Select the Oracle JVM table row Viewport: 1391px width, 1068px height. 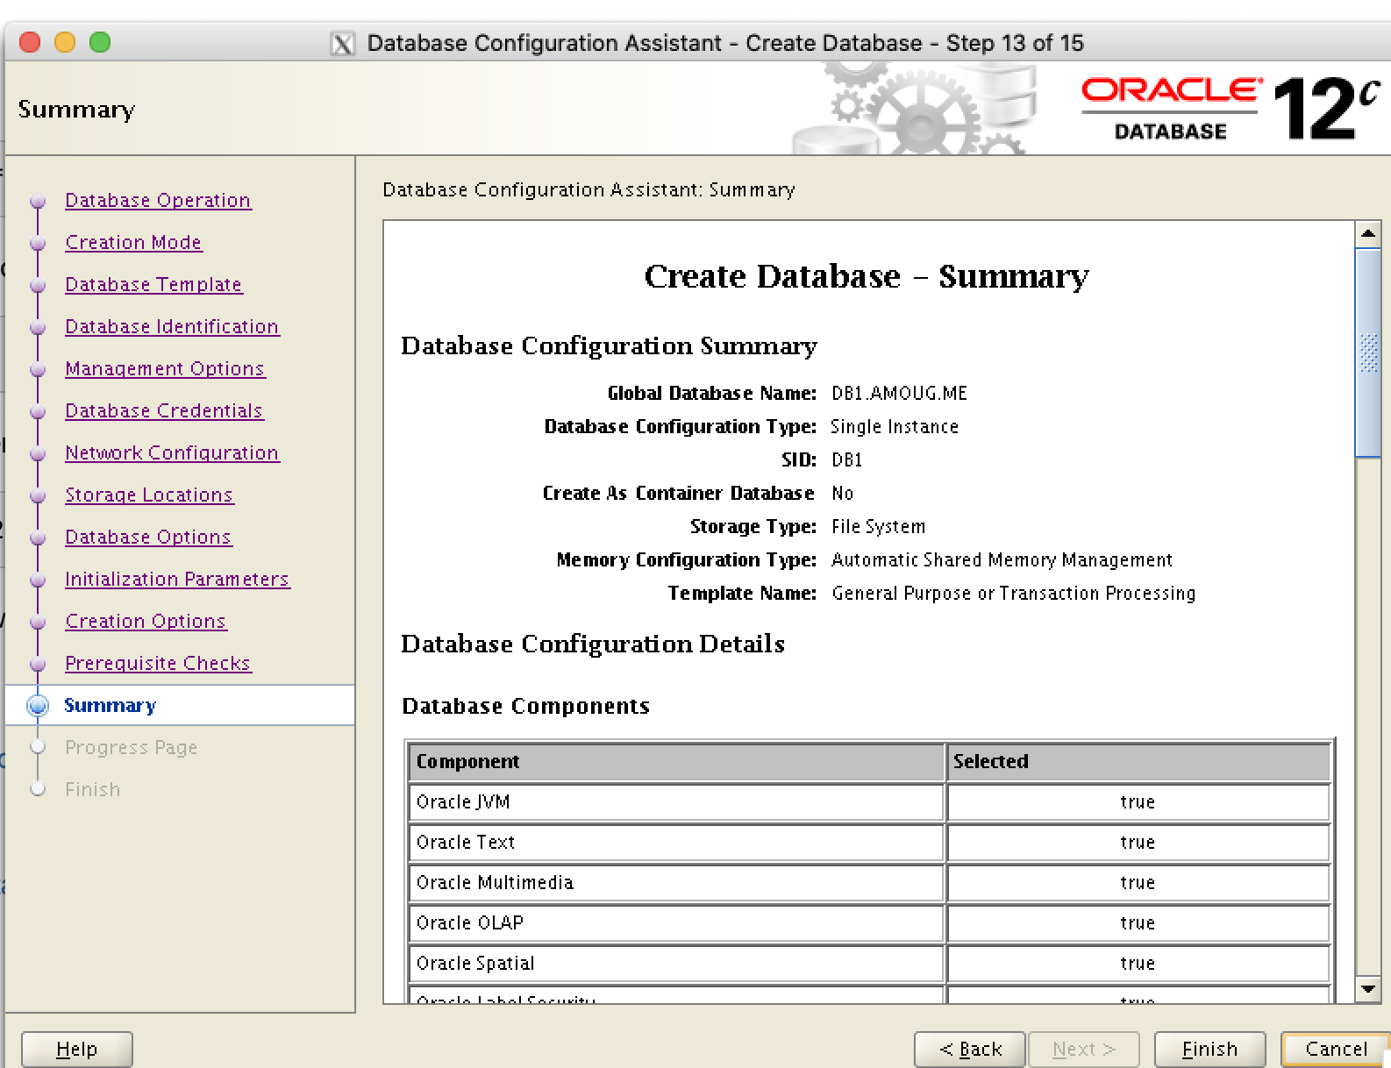(869, 801)
